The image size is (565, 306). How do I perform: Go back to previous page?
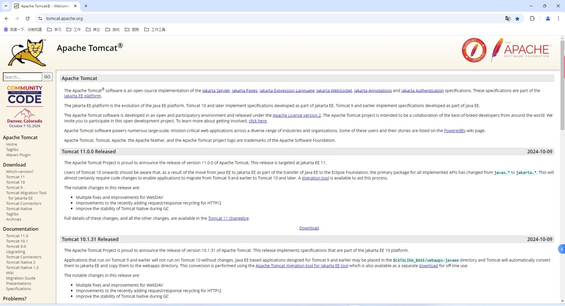click(7, 18)
